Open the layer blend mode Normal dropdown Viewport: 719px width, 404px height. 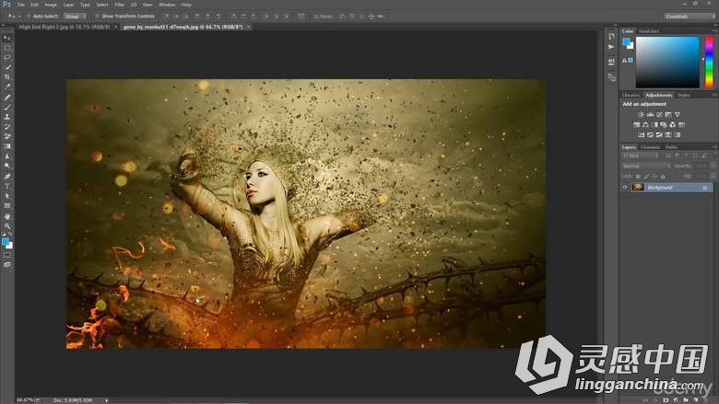[646, 166]
